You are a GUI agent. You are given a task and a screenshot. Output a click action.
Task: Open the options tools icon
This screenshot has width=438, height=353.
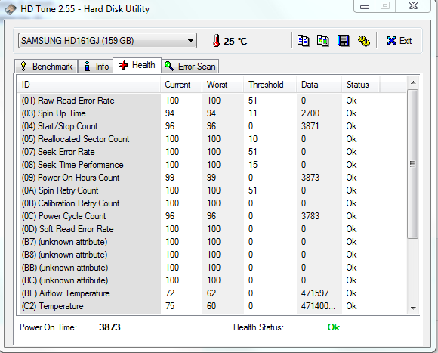coord(364,41)
